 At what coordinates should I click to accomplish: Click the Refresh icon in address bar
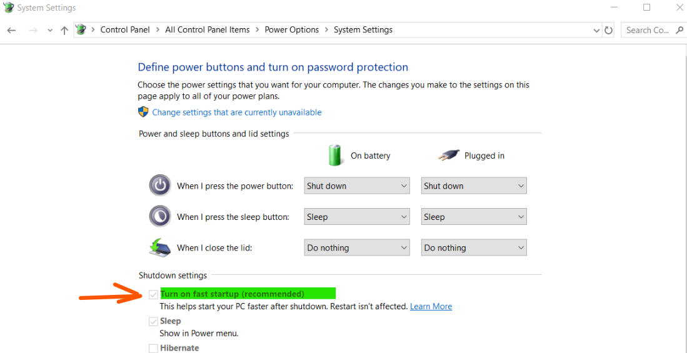point(608,30)
